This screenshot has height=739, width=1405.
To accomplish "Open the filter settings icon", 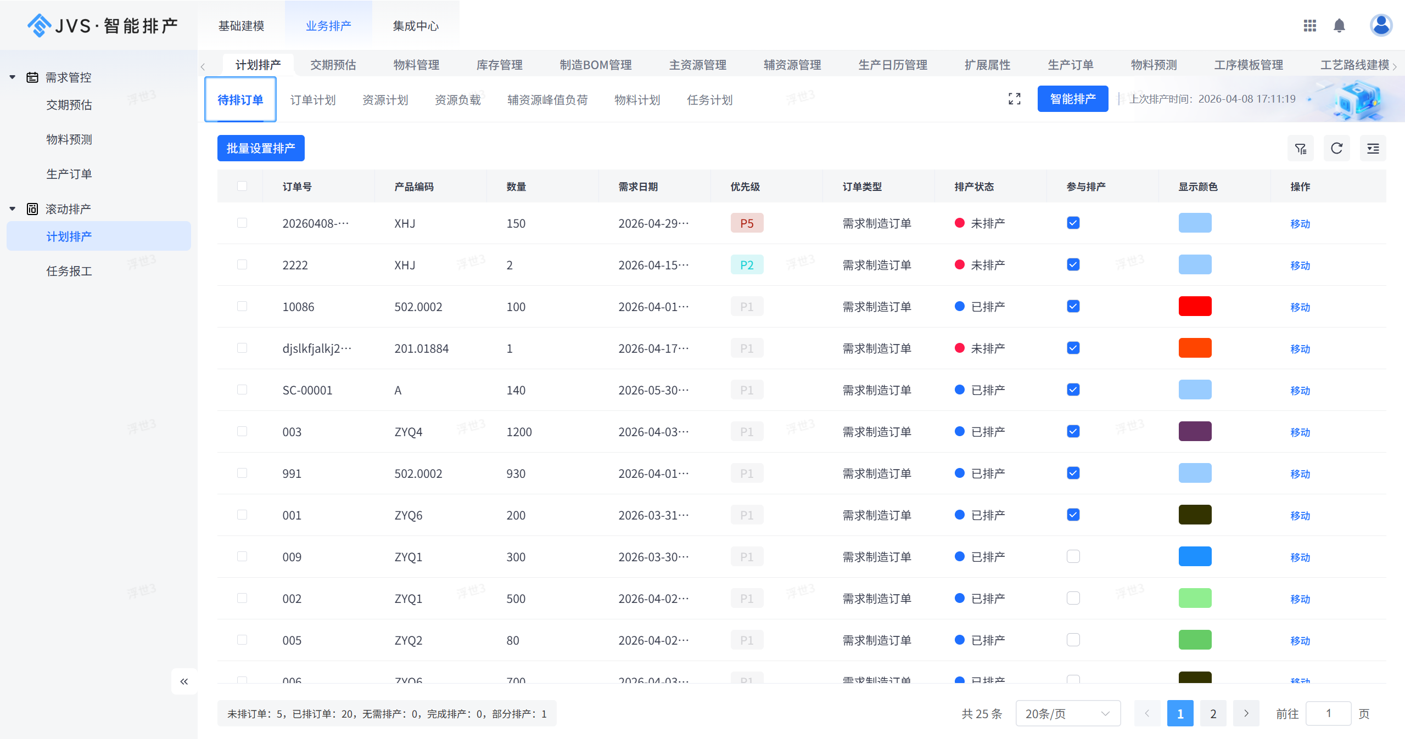I will (x=1300, y=149).
